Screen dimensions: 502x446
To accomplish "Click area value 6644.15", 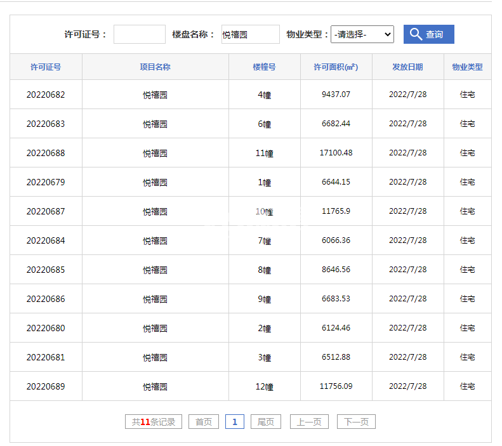I will pos(336,181).
